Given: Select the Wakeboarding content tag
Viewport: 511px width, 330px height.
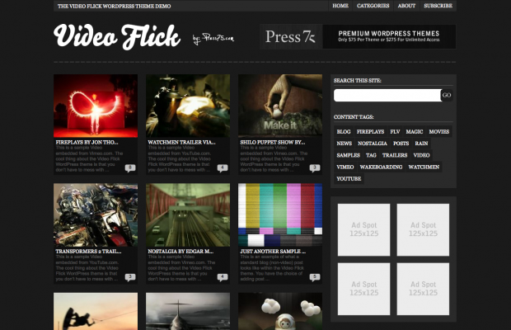Looking at the screenshot, I should 381,167.
